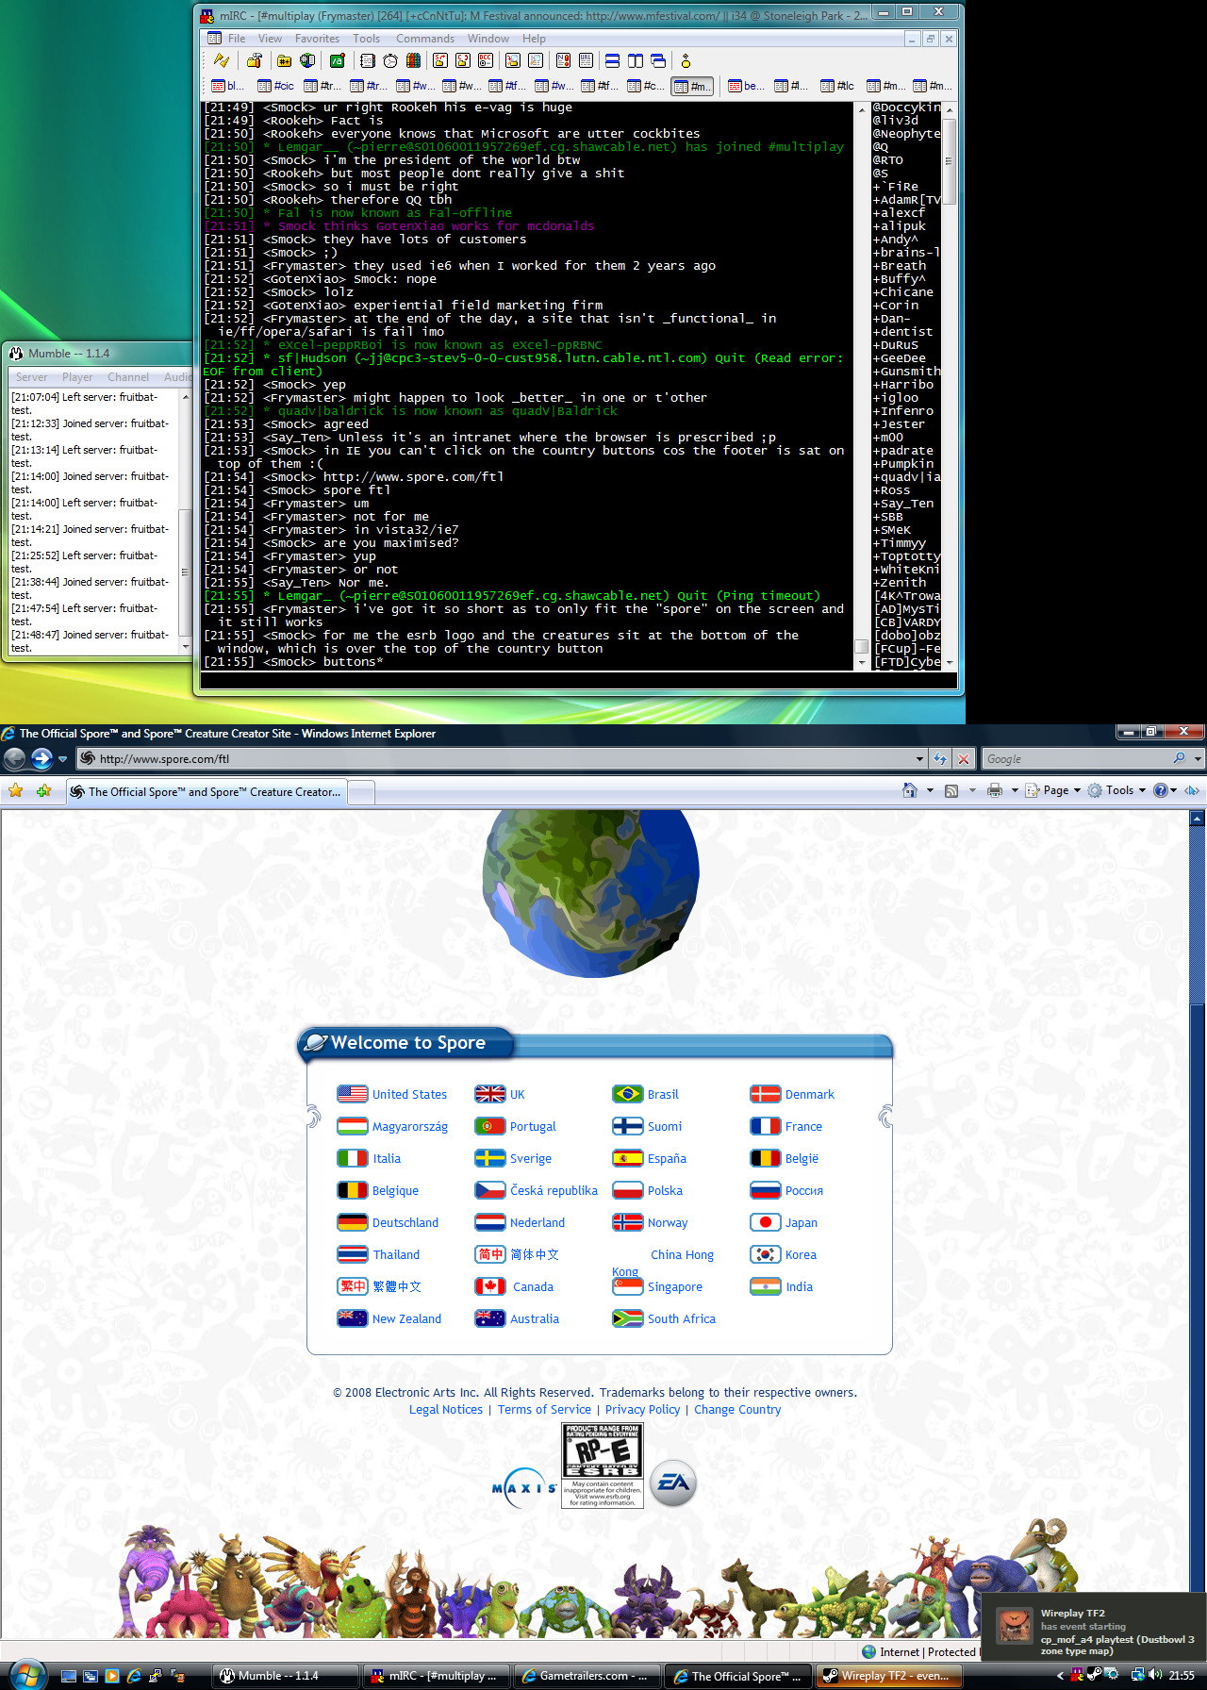
Task: Select Australia country link
Action: coord(535,1318)
